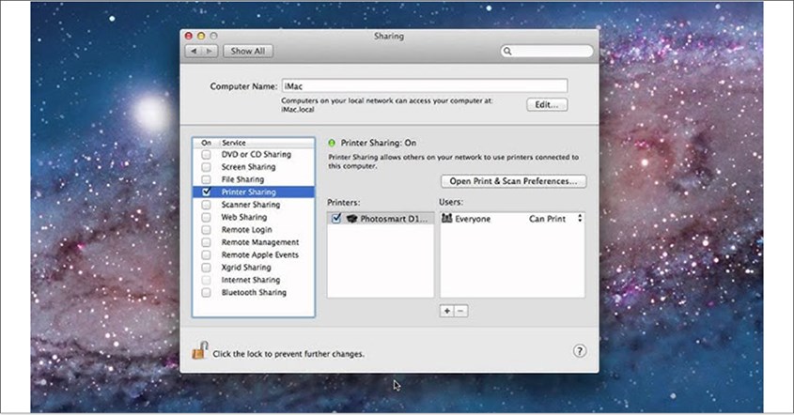Click the Everyone users group icon
Image resolution: width=794 pixels, height=415 pixels.
point(446,218)
